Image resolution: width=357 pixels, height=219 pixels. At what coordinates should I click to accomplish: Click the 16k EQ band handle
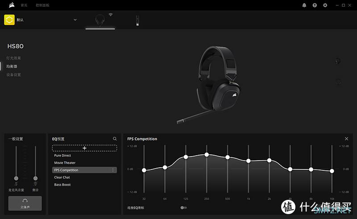tap(332, 171)
